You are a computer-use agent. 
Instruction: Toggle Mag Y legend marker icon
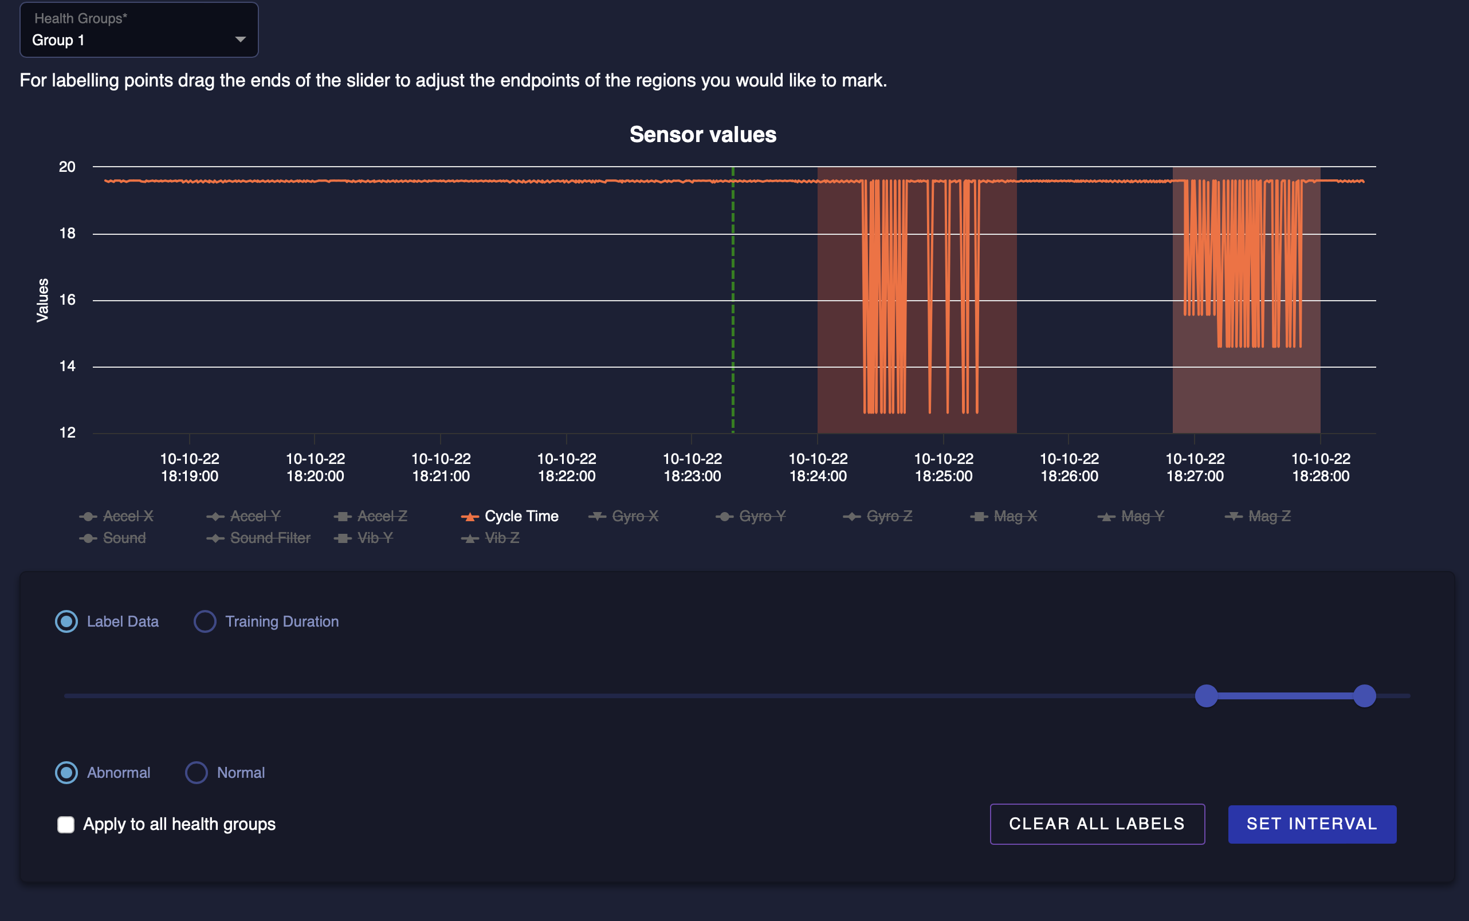[x=1106, y=517]
